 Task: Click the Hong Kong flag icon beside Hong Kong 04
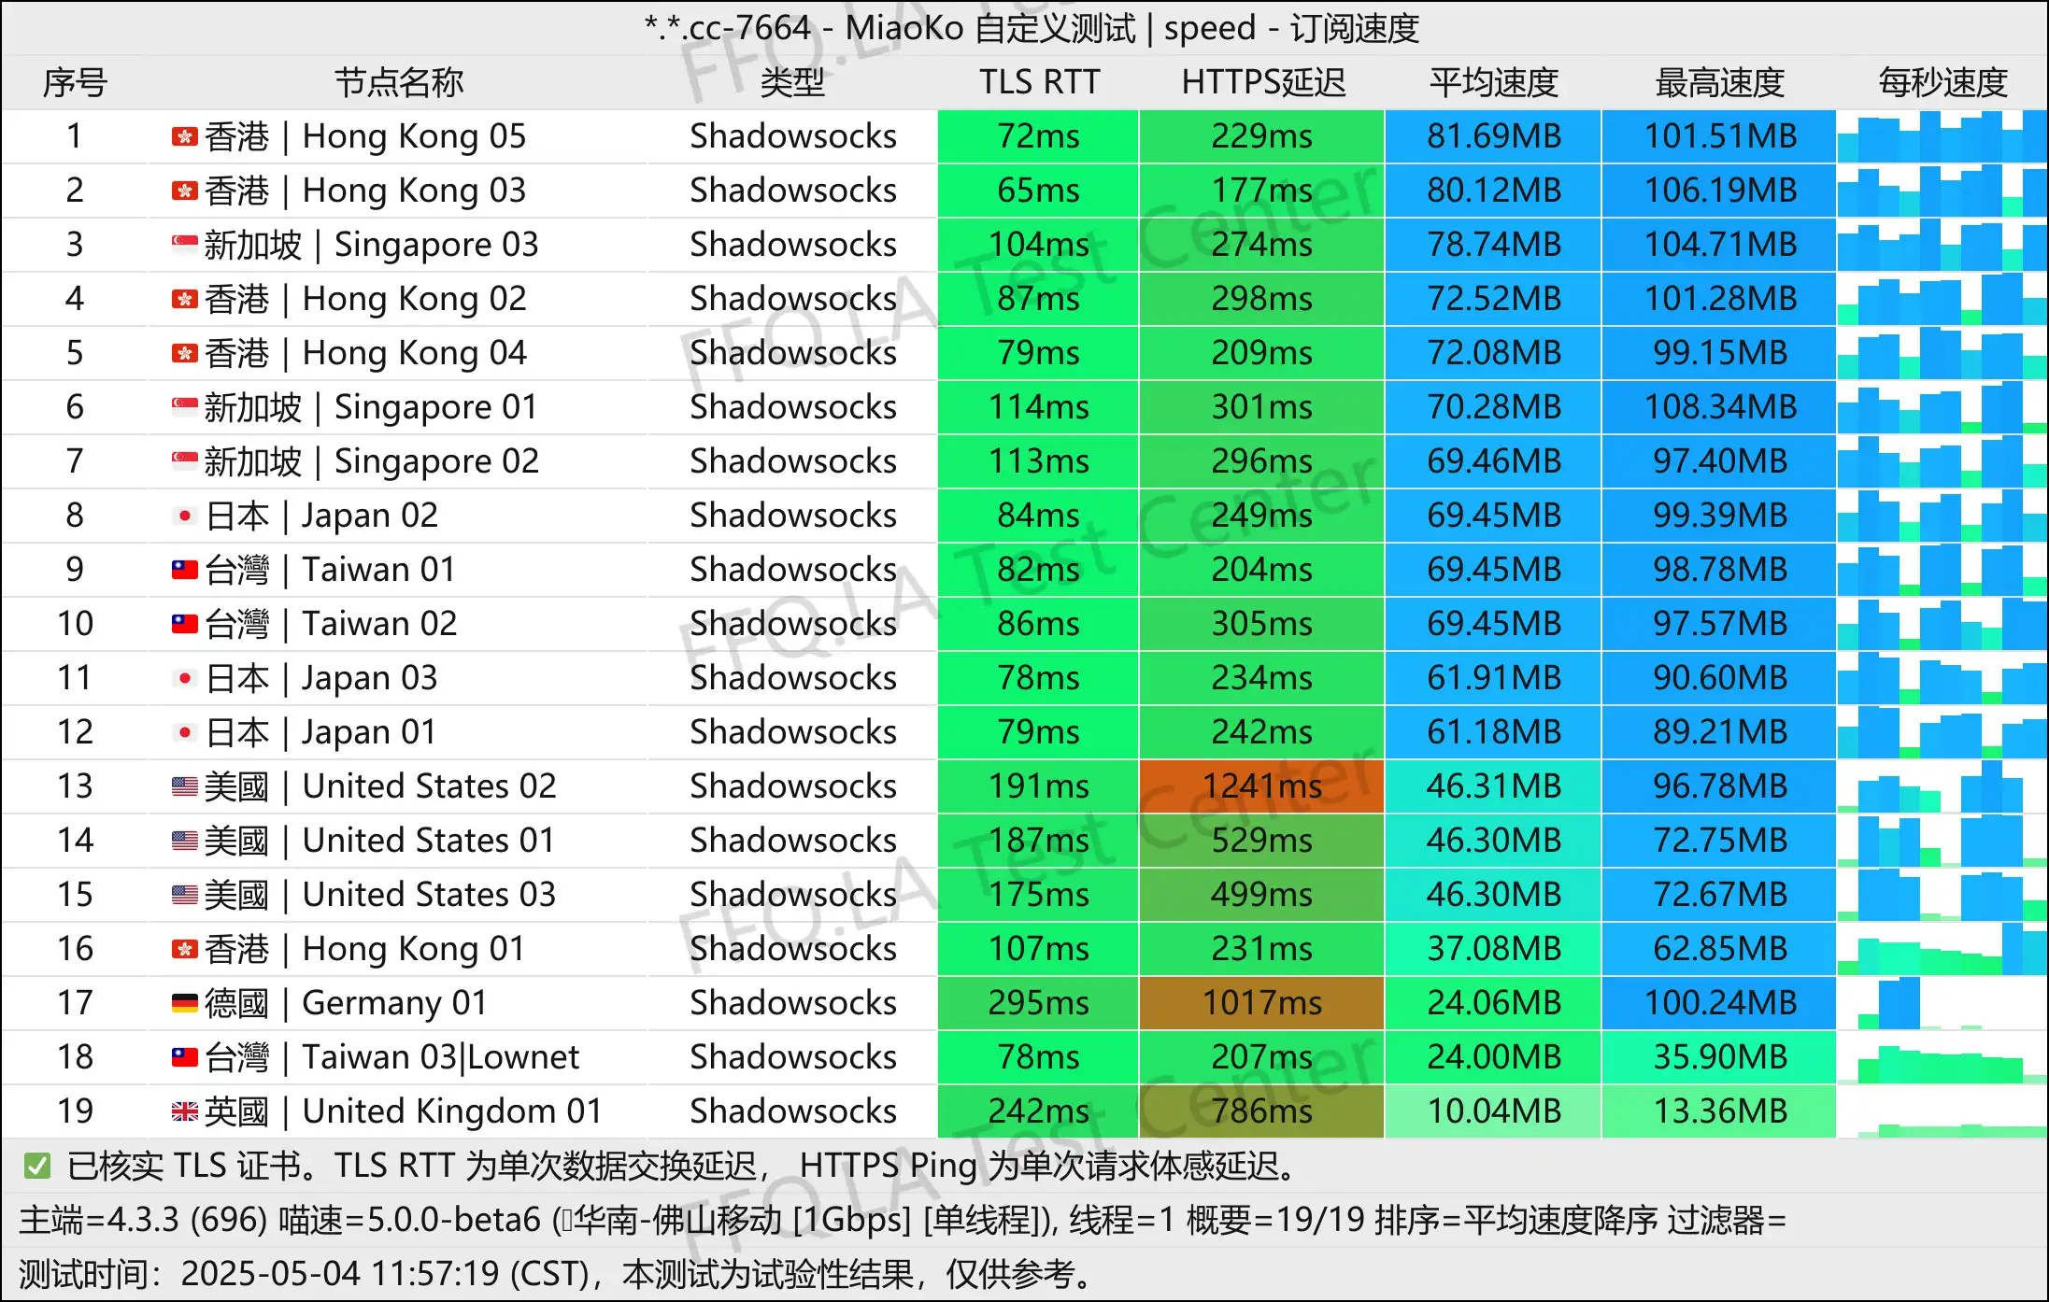pos(185,354)
